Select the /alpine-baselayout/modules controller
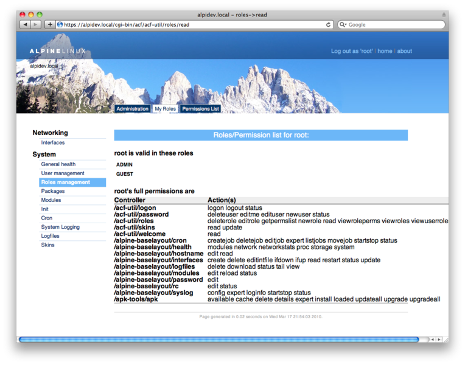The width and height of the screenshot is (465, 365). click(x=156, y=273)
